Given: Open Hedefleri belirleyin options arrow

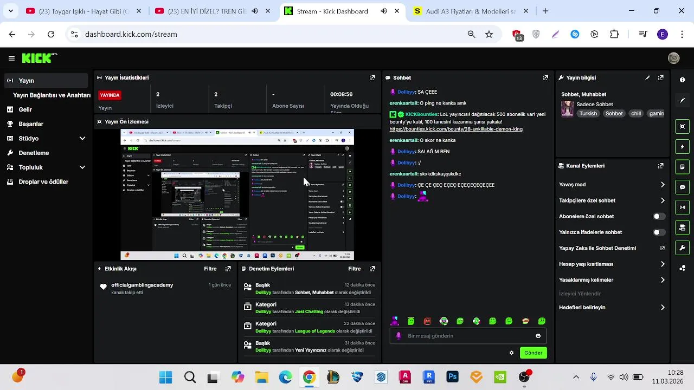Looking at the screenshot, I should (663, 307).
